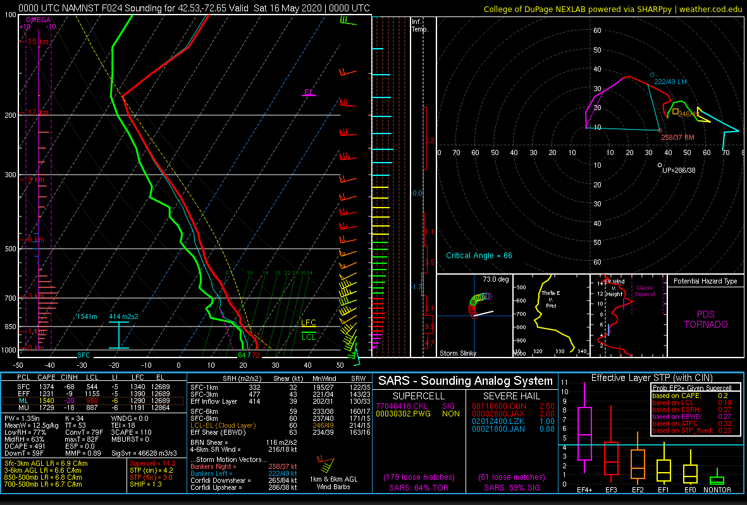747x505 pixels.
Task: Click the Eff Shear (EBWD) row
Action: click(x=280, y=432)
